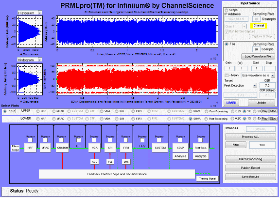
Task: Toggle the Bypass checkbox above HPF block
Action: (30, 140)
